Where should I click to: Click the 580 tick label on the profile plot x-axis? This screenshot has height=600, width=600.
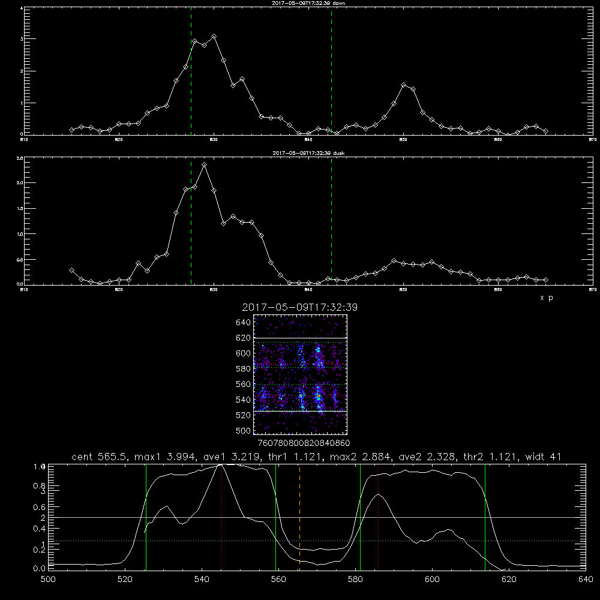coord(355,580)
